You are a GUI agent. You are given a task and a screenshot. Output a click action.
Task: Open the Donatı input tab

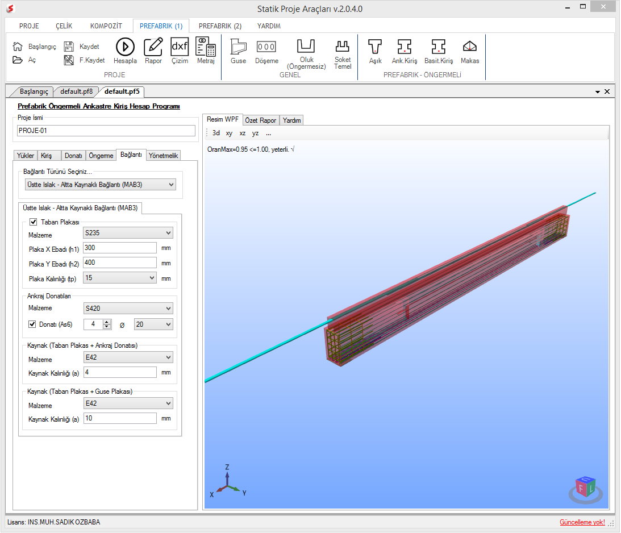(74, 156)
